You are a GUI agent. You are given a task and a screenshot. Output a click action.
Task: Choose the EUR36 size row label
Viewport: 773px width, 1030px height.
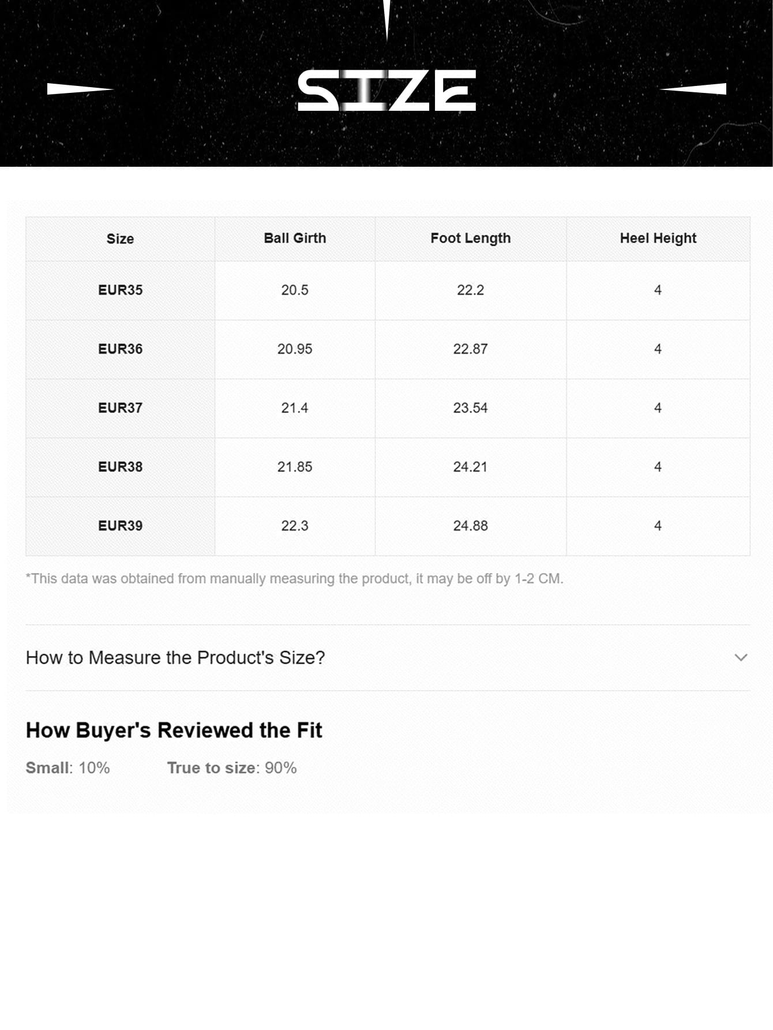[120, 349]
